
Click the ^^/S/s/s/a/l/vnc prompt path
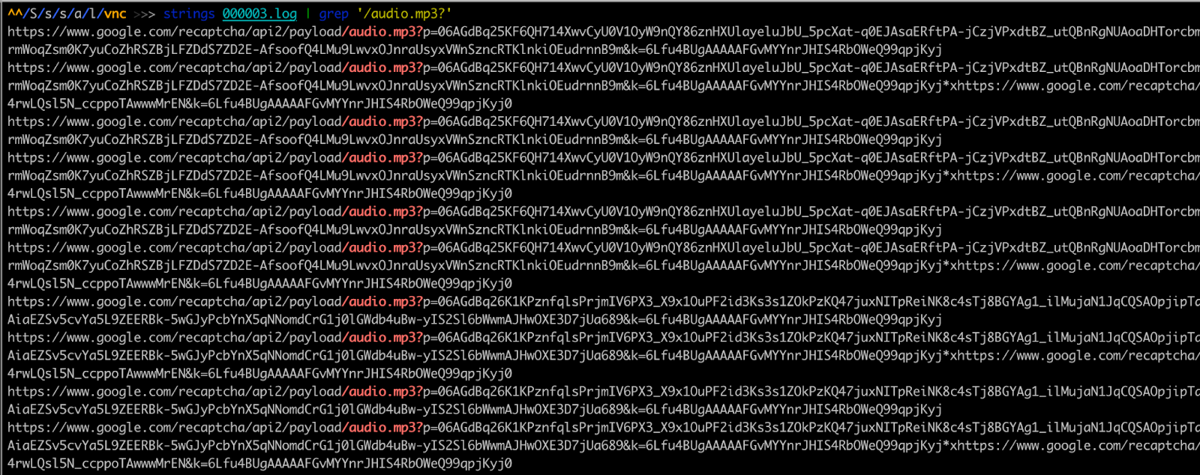tap(67, 13)
